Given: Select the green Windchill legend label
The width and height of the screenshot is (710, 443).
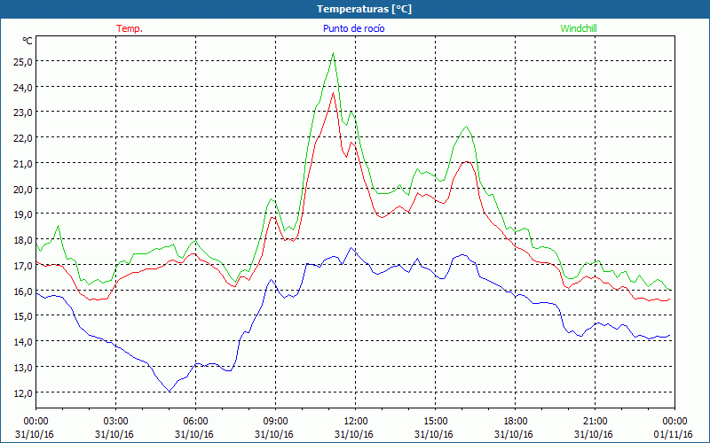Looking at the screenshot, I should click(579, 28).
